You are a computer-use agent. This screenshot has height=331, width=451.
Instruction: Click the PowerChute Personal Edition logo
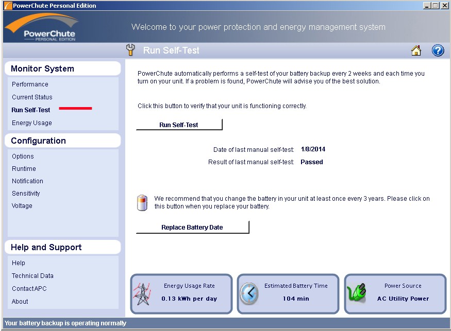pos(41,27)
